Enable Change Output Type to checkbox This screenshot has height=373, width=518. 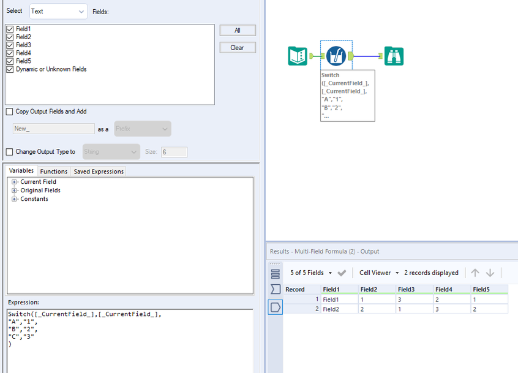click(10, 152)
